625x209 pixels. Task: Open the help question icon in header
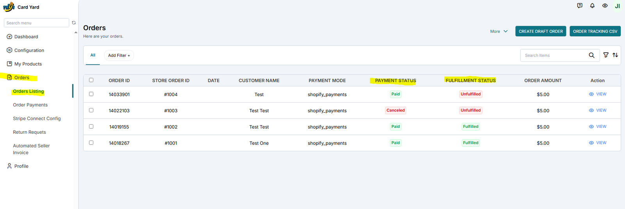pyautogui.click(x=580, y=6)
